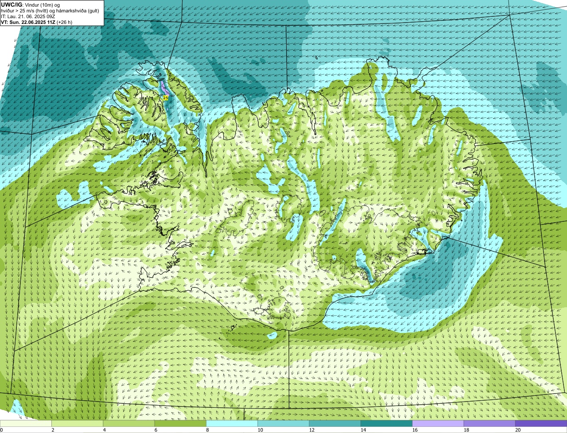
Task: Select the 2–4 m/s light green legend swatch
Action: 77,423
